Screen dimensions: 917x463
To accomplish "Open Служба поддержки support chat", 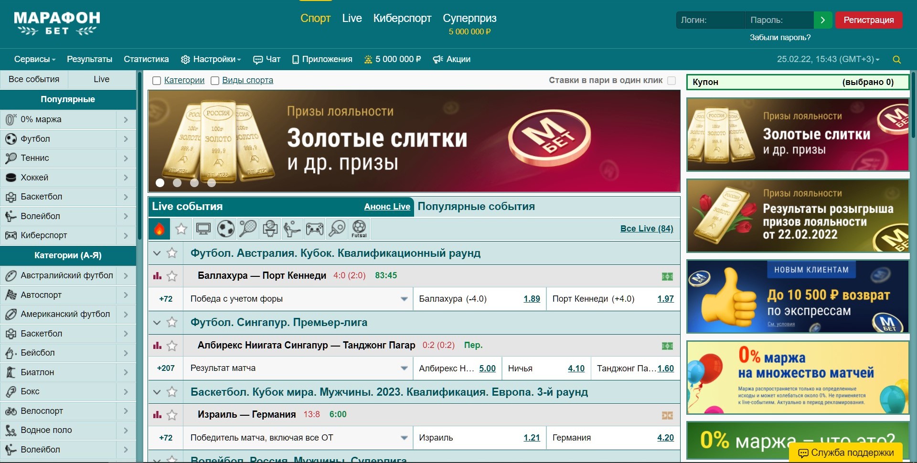I will 846,452.
